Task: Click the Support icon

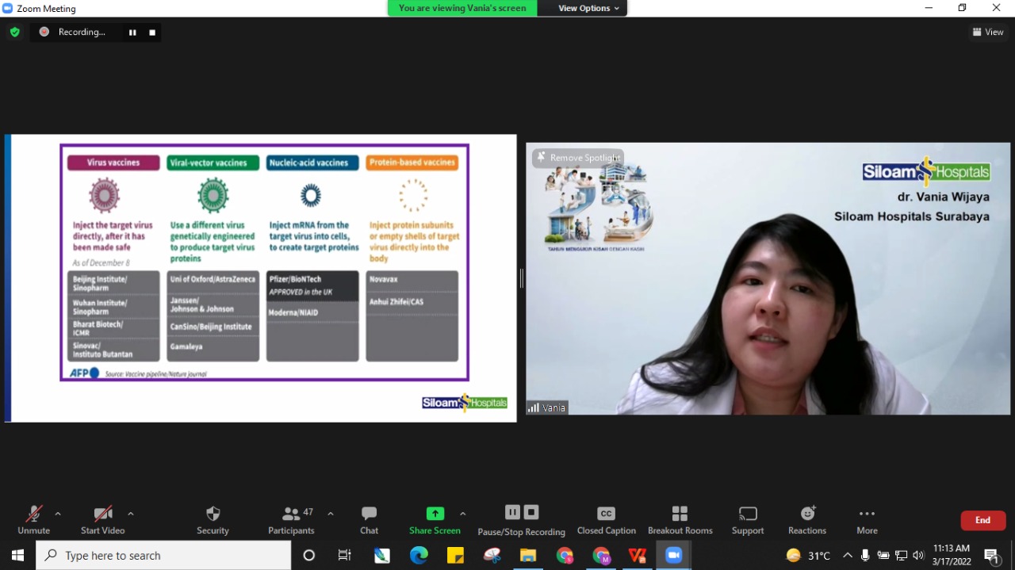Action: pyautogui.click(x=747, y=514)
